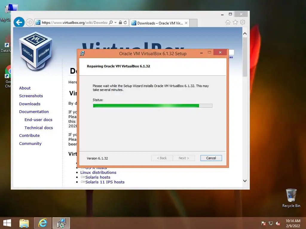
Task: Refresh the page with the reload icon
Action: pyautogui.click(x=125, y=23)
